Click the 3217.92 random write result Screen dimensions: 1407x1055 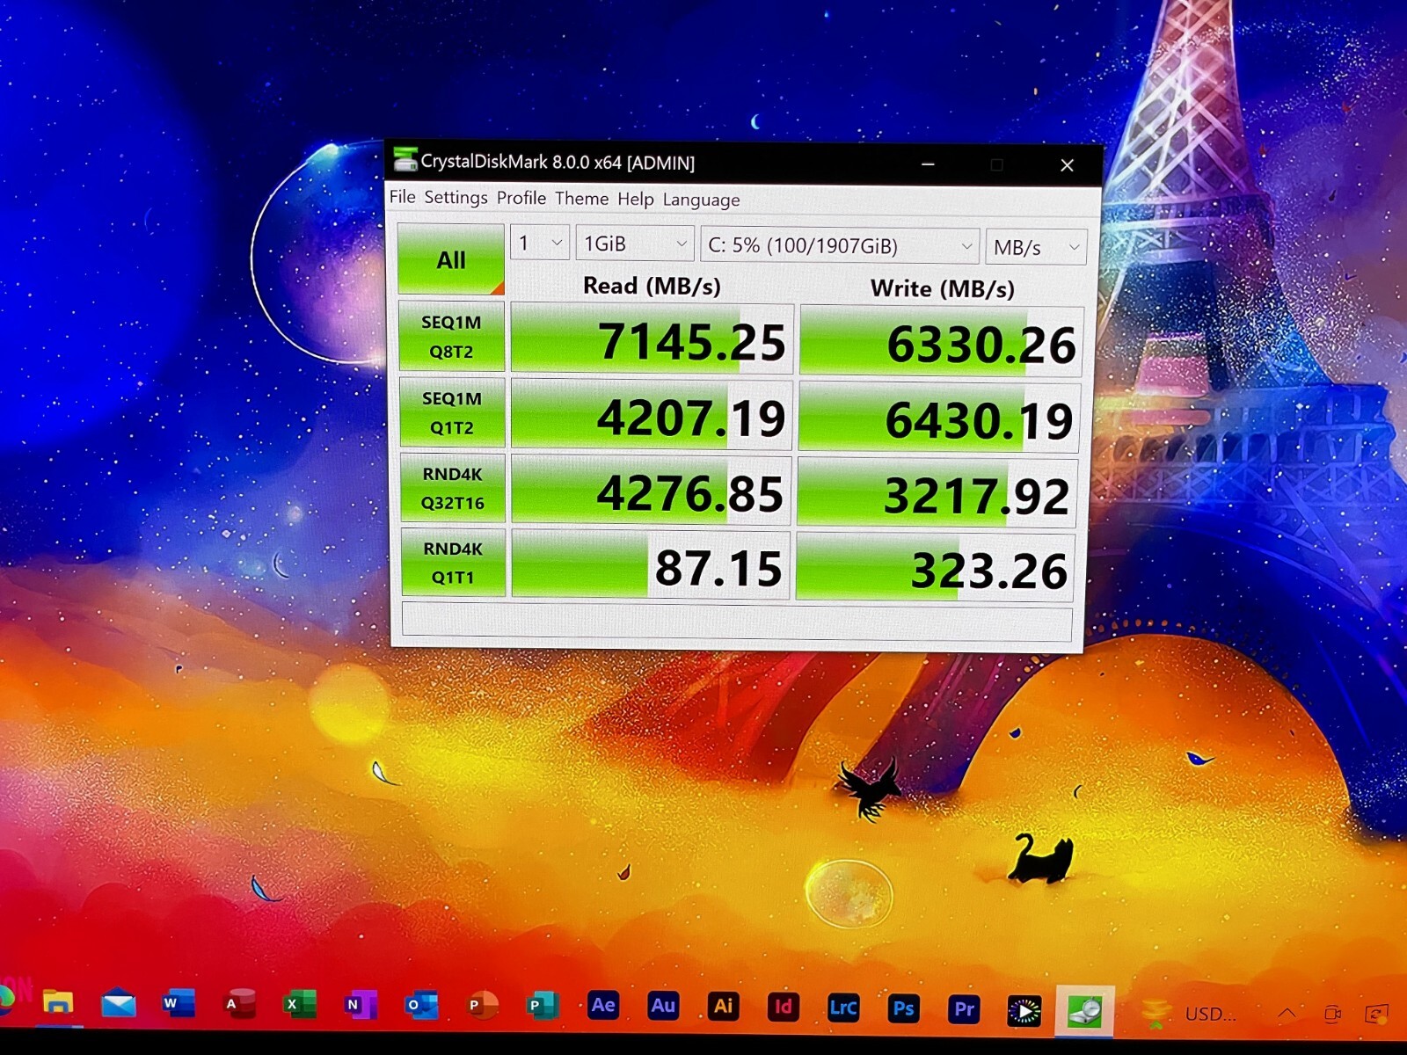tap(937, 494)
